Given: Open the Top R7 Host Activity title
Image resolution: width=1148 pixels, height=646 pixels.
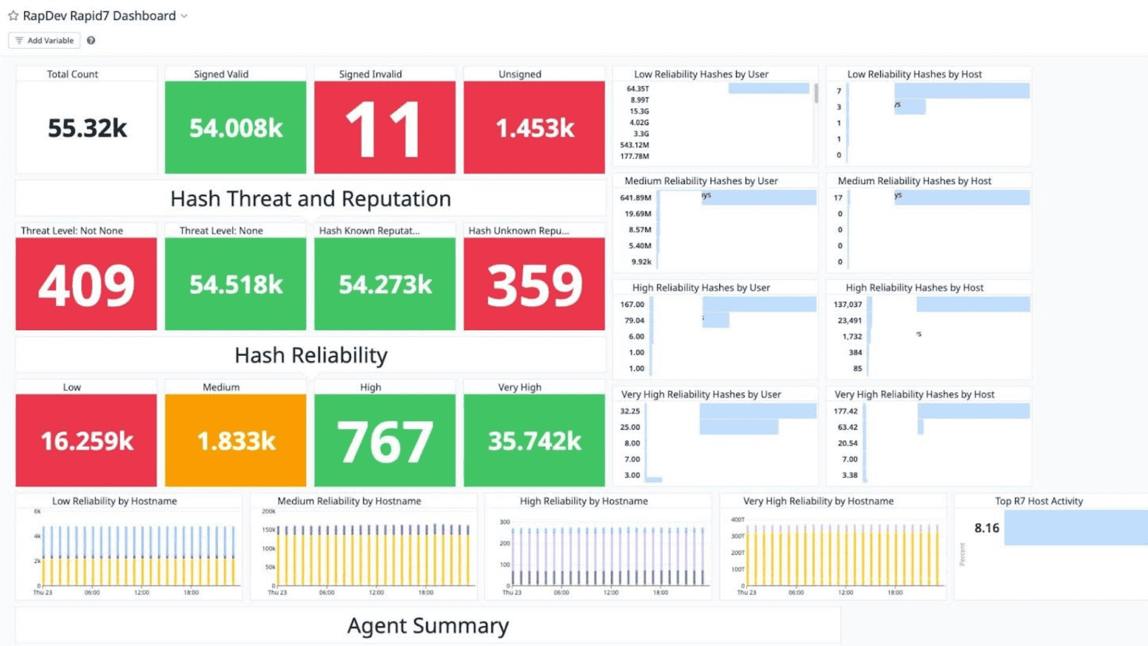Looking at the screenshot, I should (1039, 501).
